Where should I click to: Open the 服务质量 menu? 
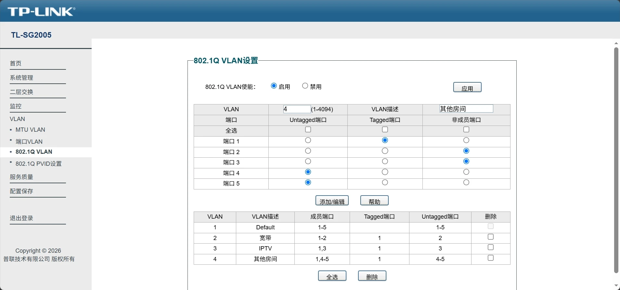[x=21, y=177]
